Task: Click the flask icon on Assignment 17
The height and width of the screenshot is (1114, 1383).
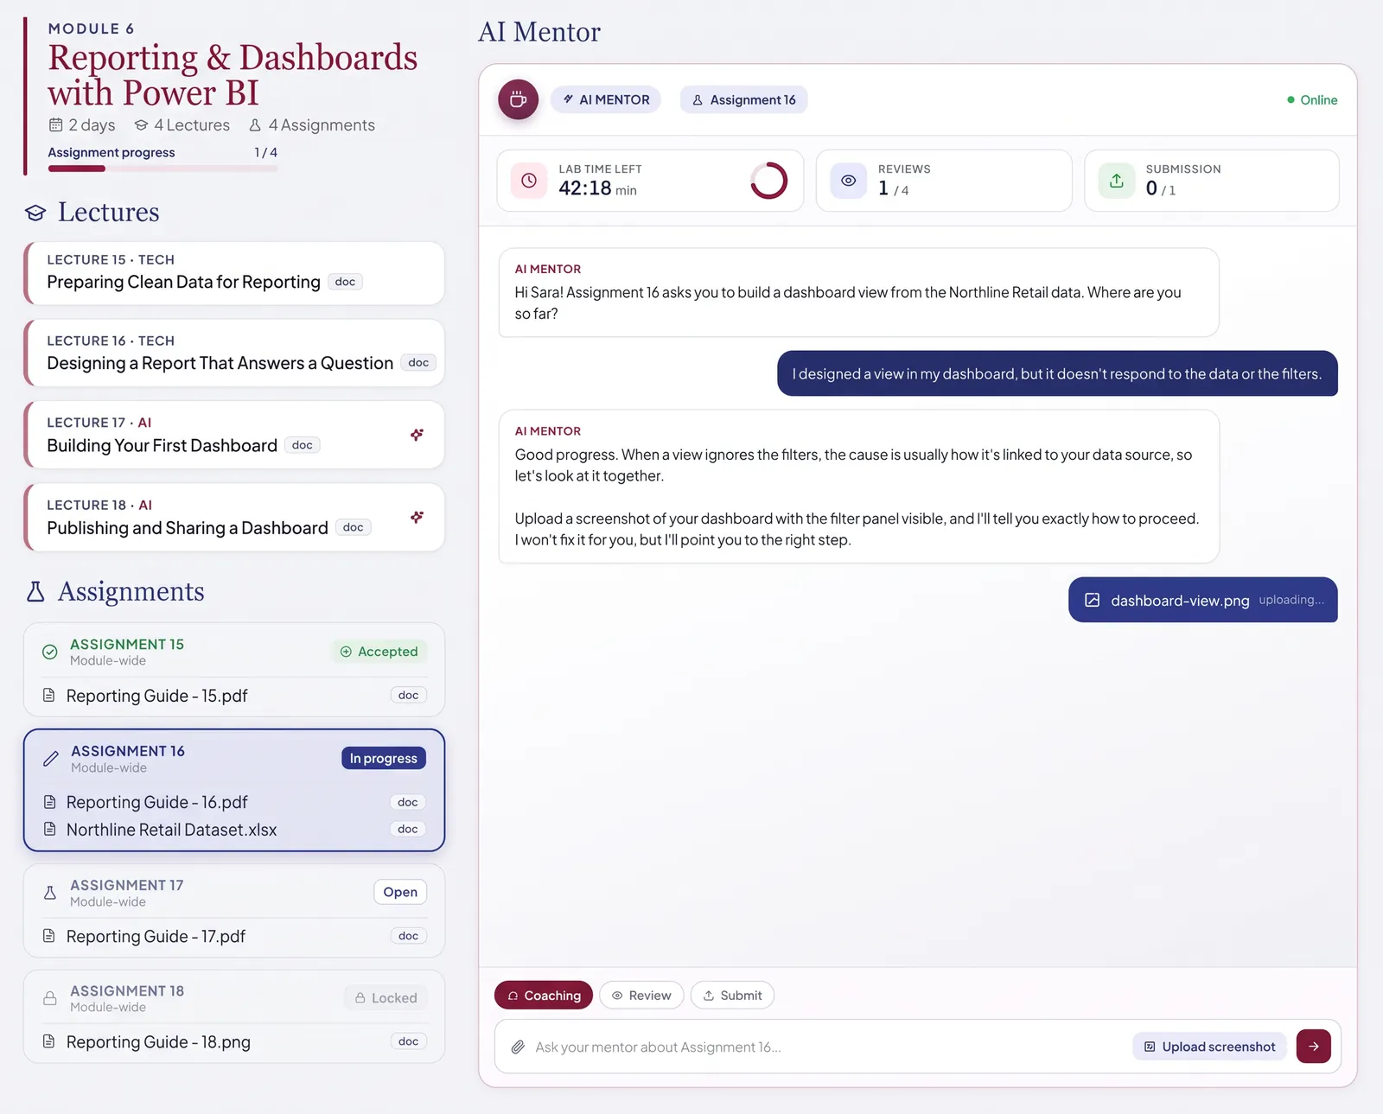Action: tap(50, 893)
